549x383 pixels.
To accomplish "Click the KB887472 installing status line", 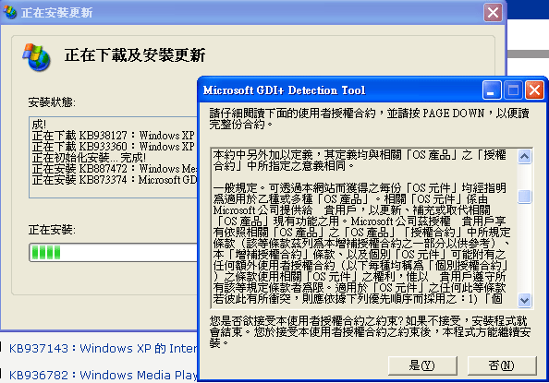I will point(115,169).
